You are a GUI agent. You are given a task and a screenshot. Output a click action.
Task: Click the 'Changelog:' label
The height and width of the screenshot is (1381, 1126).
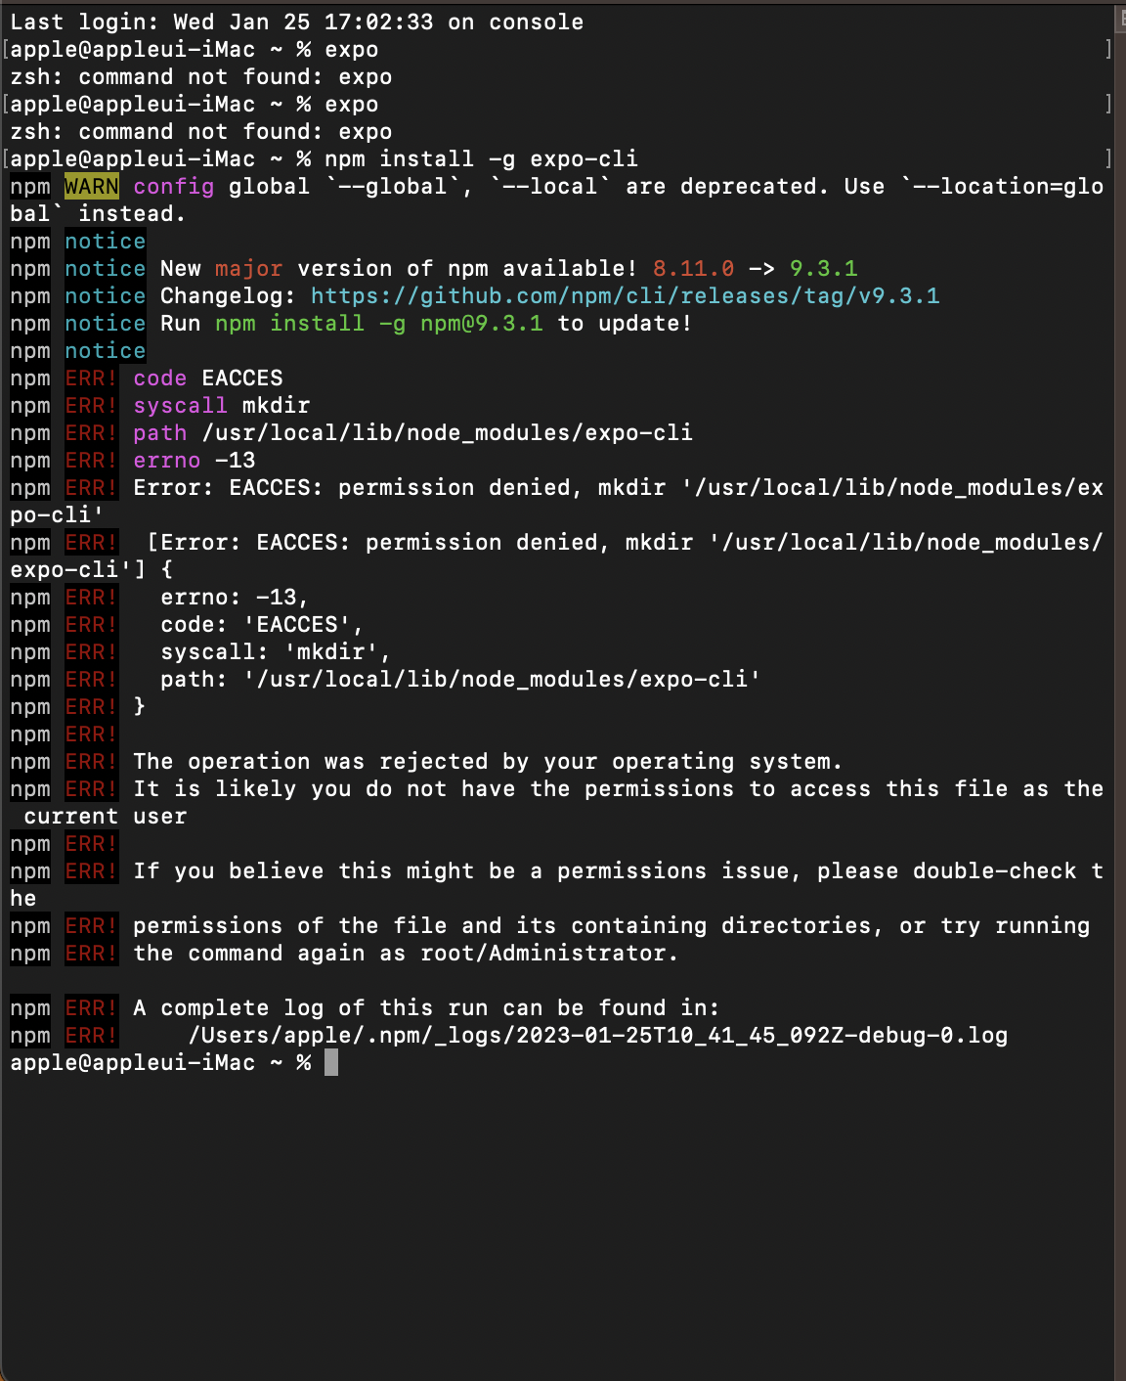(x=229, y=295)
